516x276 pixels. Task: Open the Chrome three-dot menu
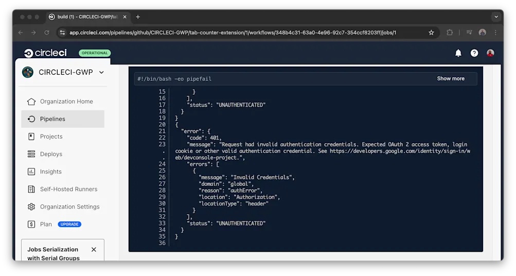click(495, 32)
